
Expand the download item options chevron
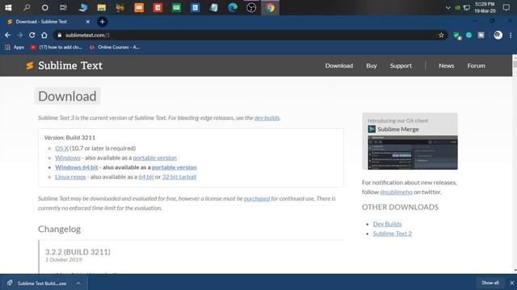point(78,283)
